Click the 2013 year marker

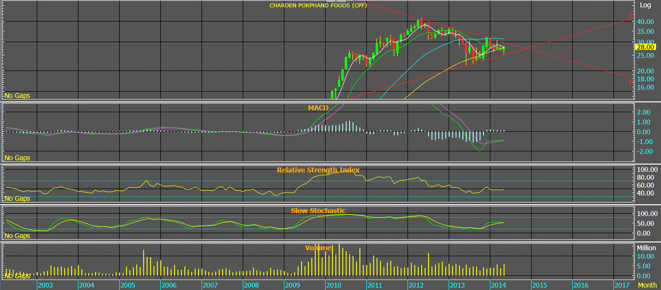click(x=457, y=285)
